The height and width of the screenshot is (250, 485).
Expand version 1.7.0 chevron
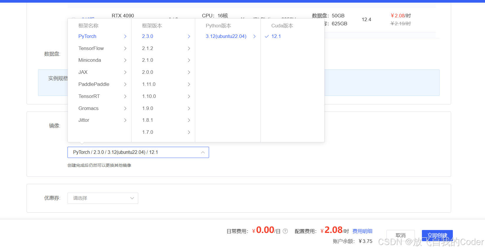coord(189,132)
